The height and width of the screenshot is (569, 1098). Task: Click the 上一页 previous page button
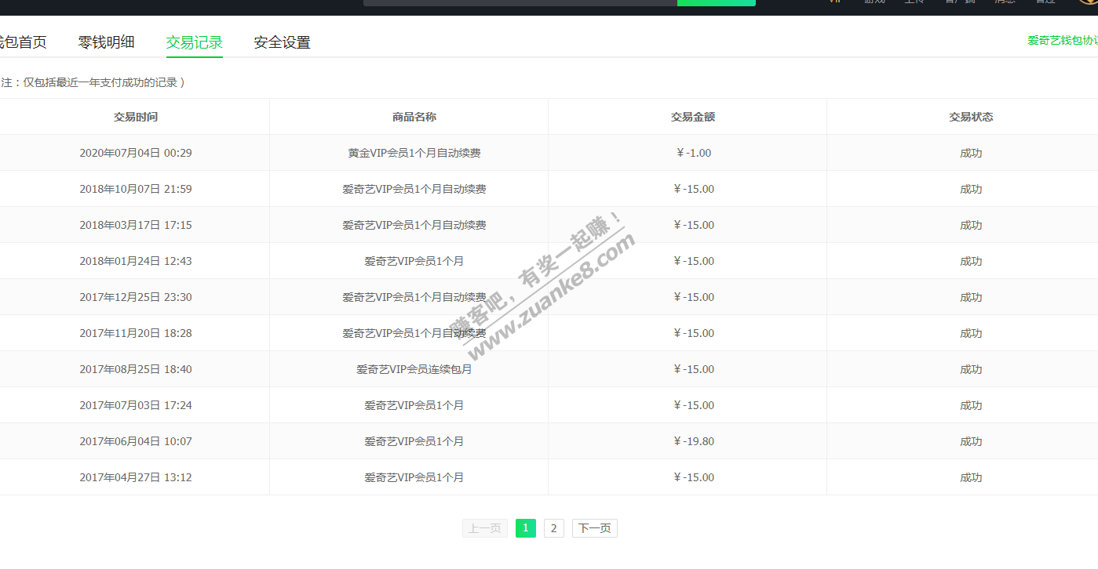click(485, 528)
